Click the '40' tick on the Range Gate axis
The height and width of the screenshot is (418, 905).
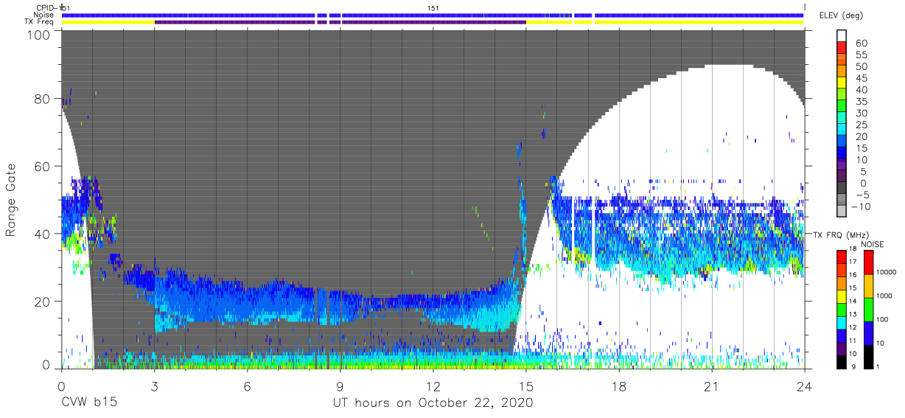pos(43,234)
